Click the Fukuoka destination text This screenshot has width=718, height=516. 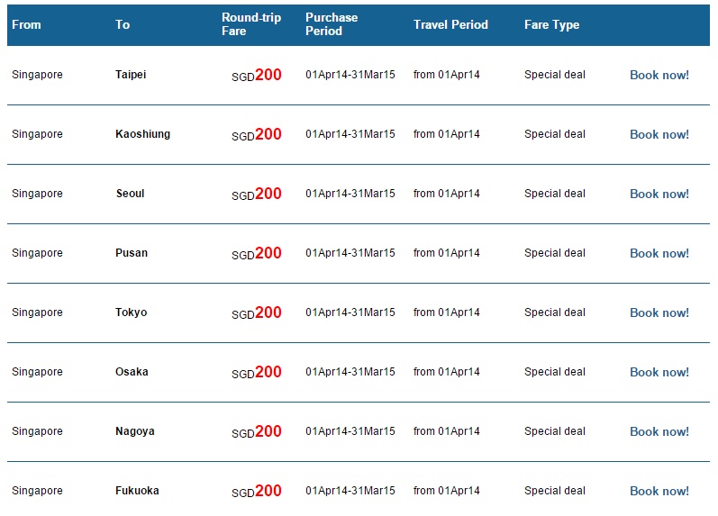137,491
